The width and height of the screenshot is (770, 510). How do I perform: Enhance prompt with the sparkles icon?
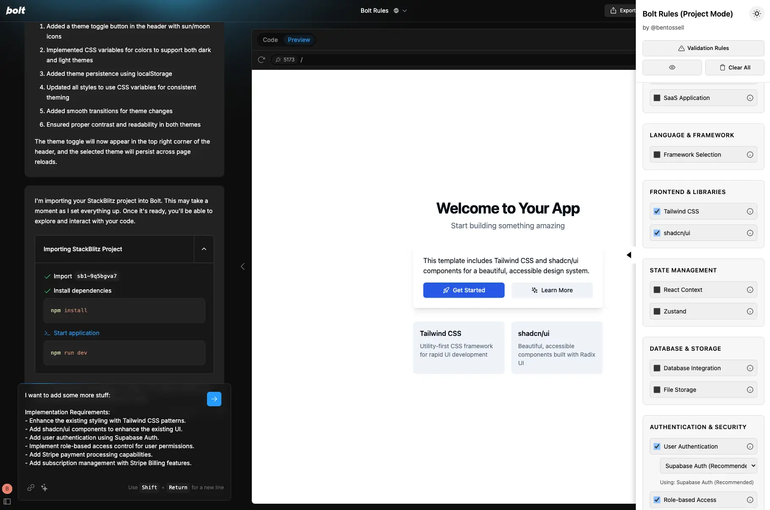tap(44, 488)
